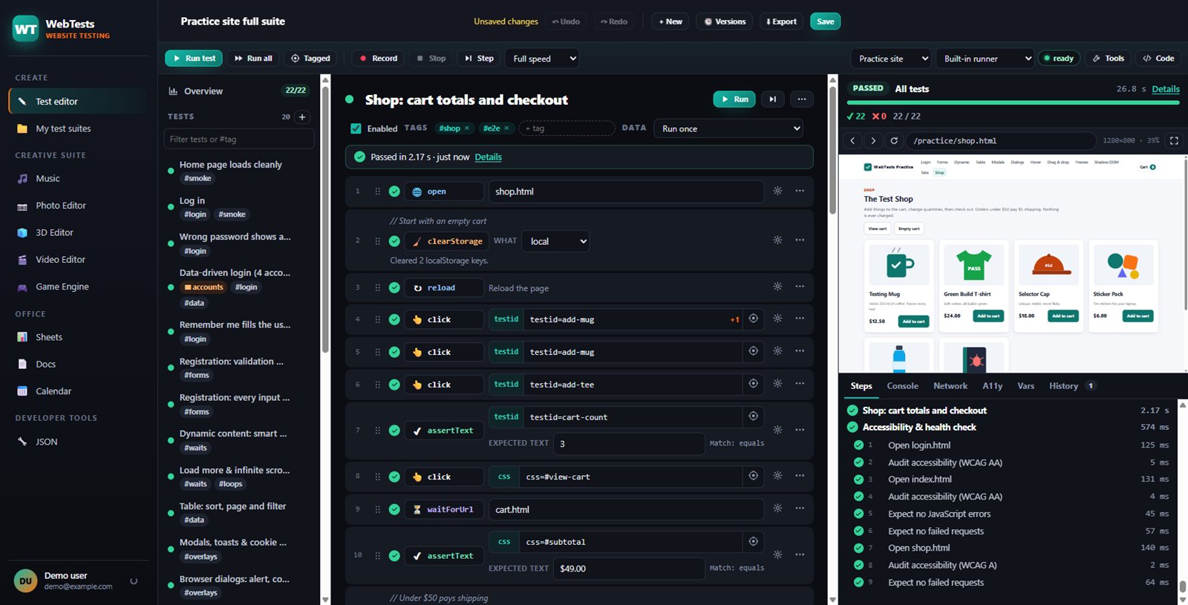Toggle the Enabled checkbox for this test

(356, 128)
